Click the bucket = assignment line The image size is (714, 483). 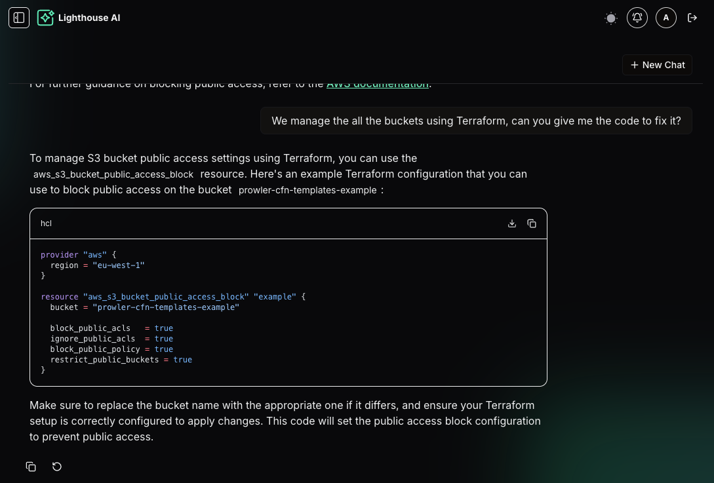click(145, 307)
